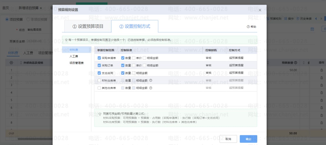Select 人工费 in the left list

[x=74, y=56]
